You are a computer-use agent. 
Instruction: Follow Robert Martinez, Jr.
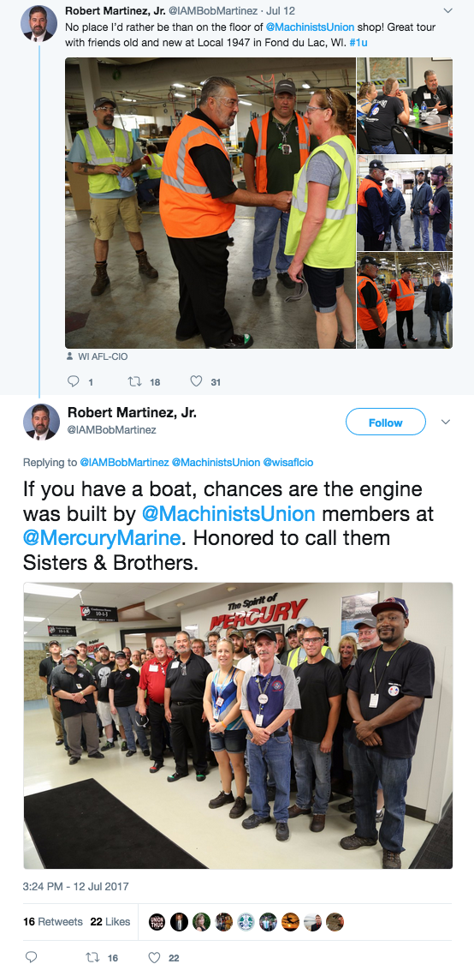(385, 422)
